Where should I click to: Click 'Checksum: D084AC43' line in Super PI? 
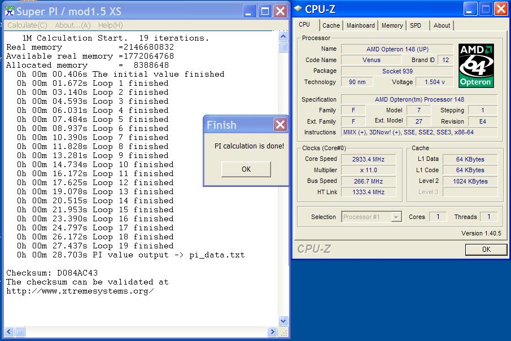pos(52,273)
